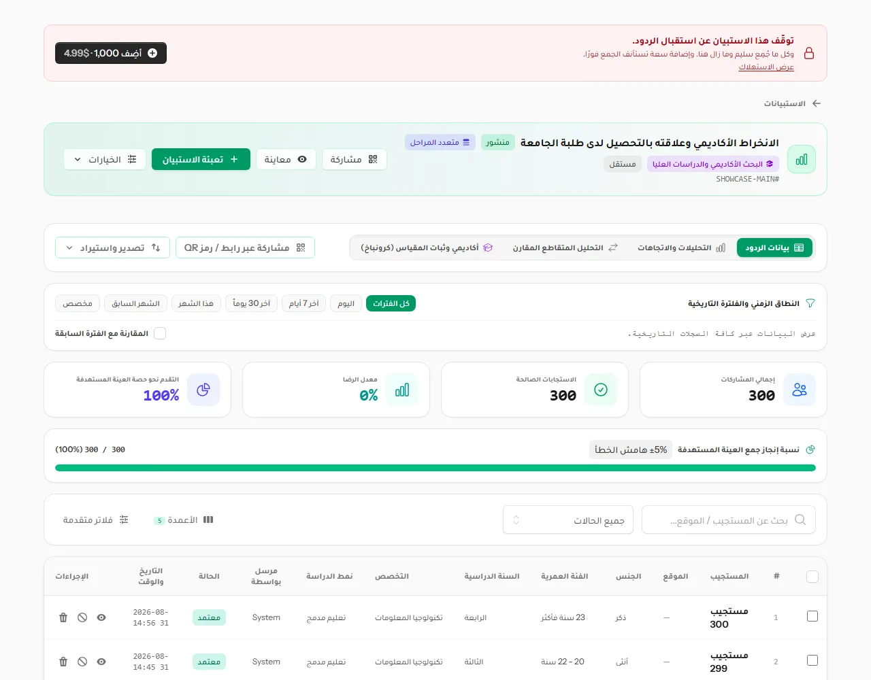Click the bar chart icon beside survey title
This screenshot has height=680, width=871.
coord(802,160)
